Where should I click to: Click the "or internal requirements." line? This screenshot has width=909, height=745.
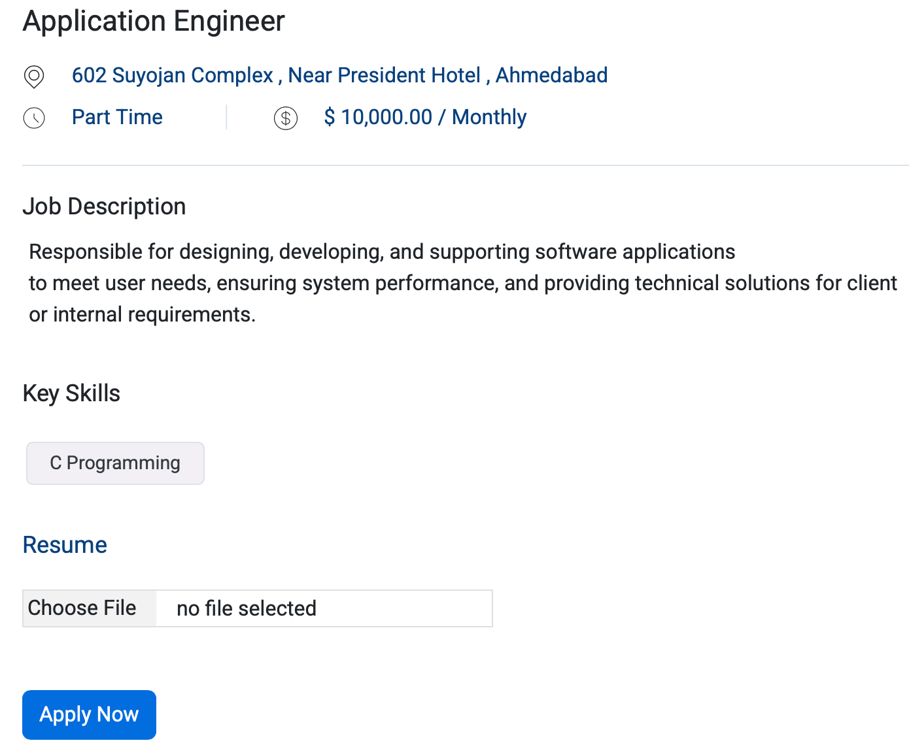click(x=142, y=314)
